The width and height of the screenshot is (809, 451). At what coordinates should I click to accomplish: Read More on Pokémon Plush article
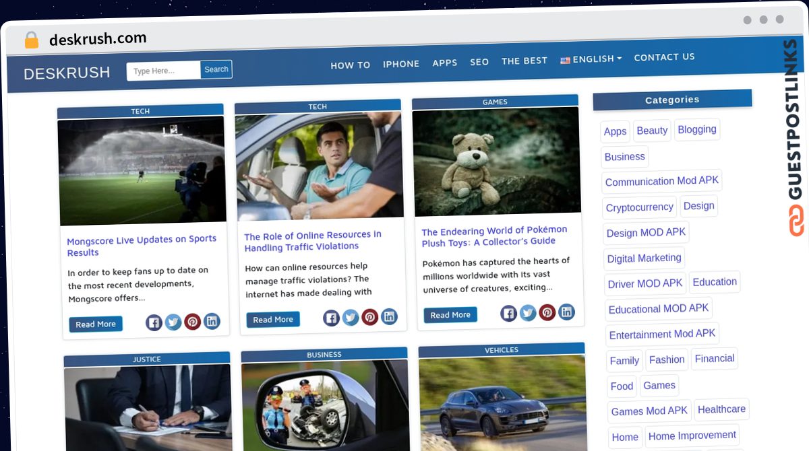click(x=450, y=314)
